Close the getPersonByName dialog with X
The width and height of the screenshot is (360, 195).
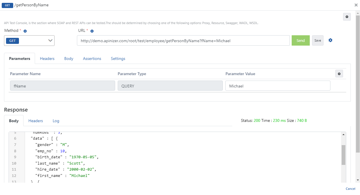(356, 5)
